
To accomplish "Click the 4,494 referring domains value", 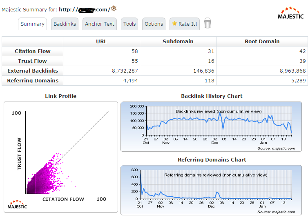I will point(130,81).
